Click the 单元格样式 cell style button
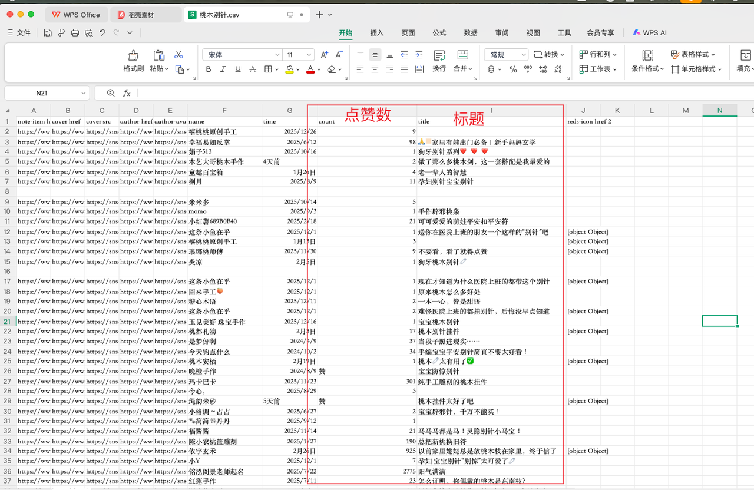The image size is (754, 490). [696, 69]
